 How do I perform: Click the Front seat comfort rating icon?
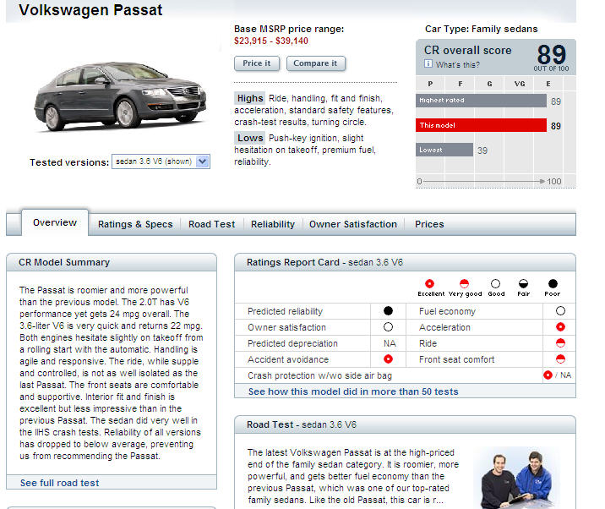pos(560,359)
